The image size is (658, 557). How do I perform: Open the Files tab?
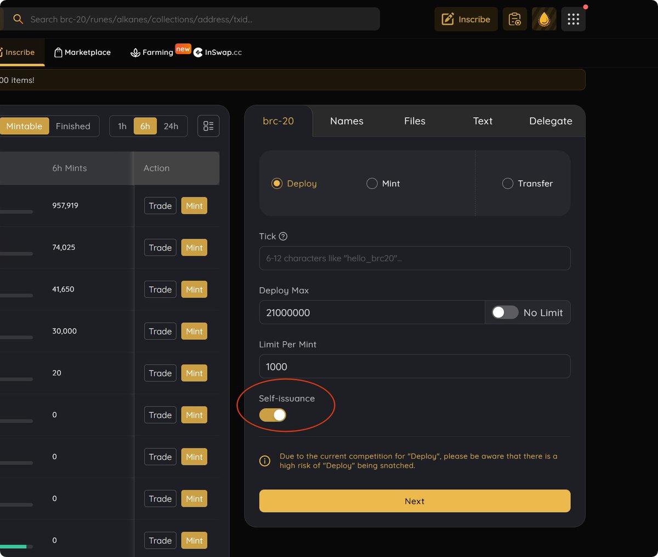415,121
